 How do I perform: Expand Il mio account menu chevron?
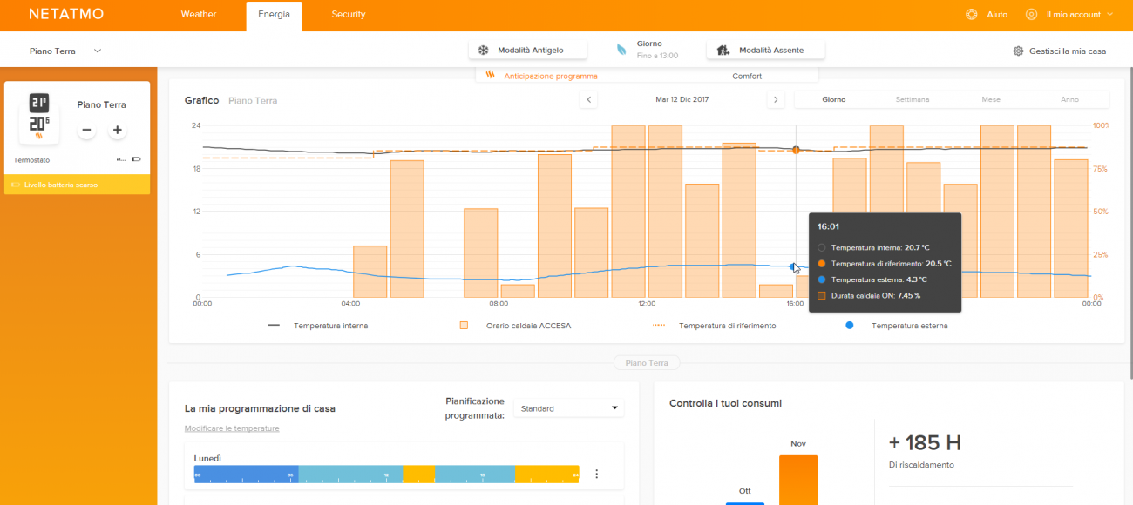(1109, 14)
